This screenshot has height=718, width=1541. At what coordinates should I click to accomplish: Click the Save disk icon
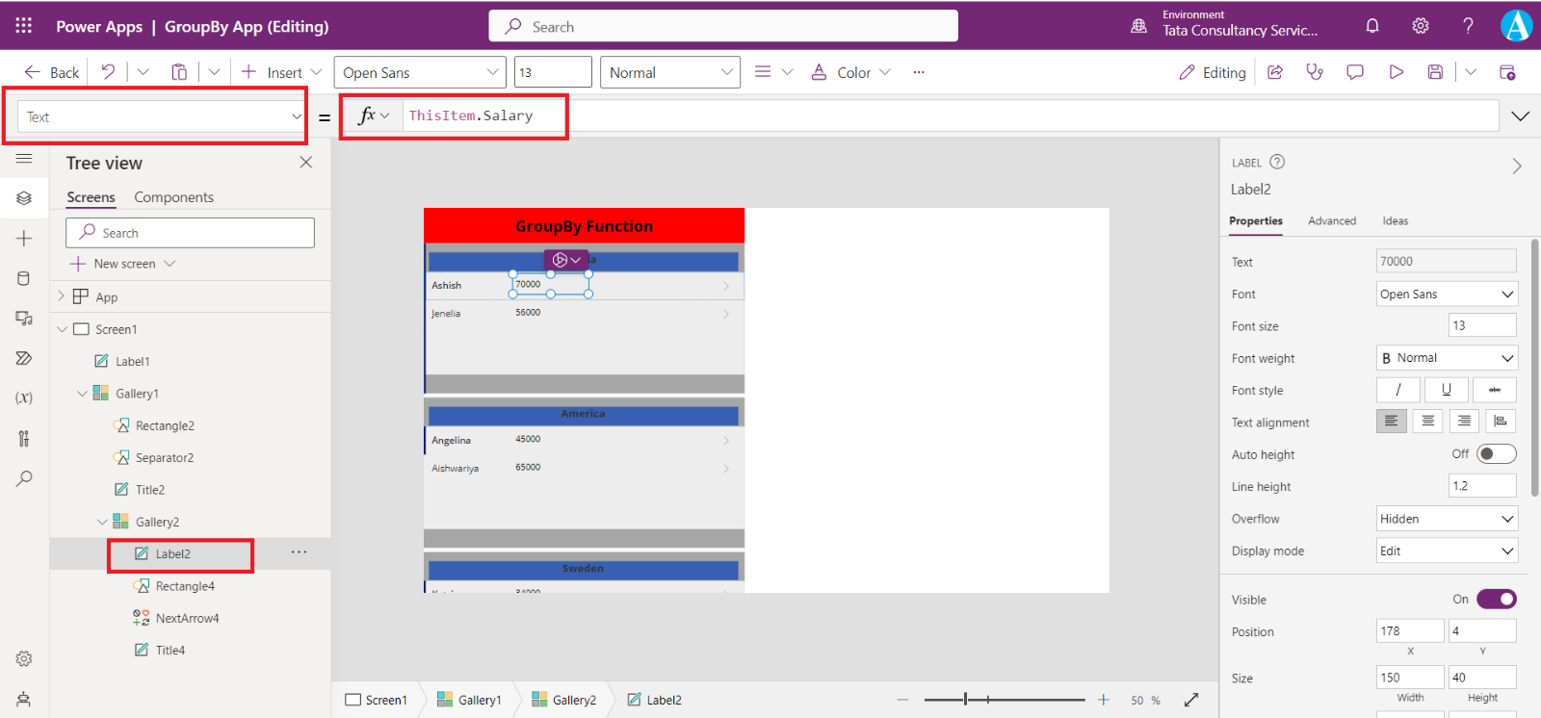[1435, 72]
